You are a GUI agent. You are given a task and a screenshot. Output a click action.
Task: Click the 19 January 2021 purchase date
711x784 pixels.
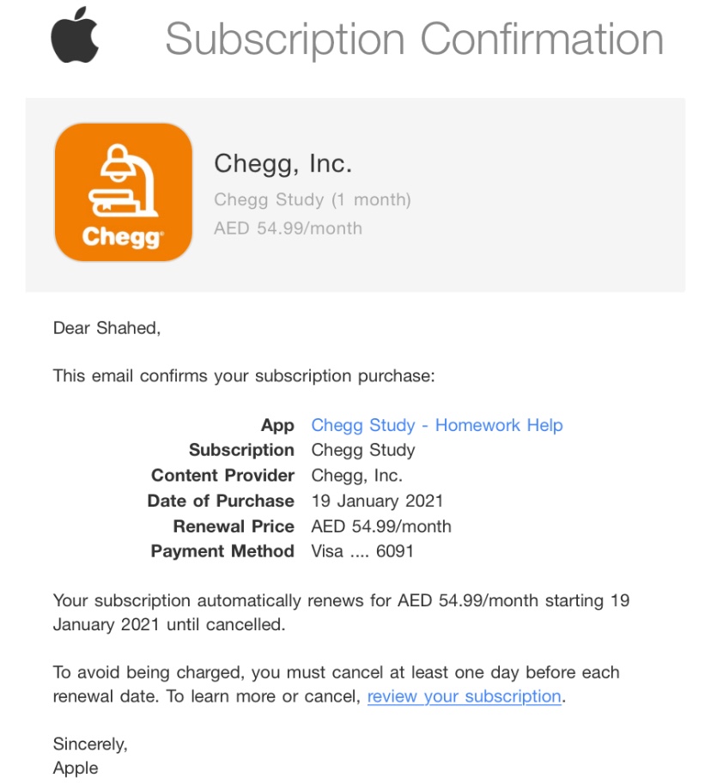pyautogui.click(x=378, y=501)
